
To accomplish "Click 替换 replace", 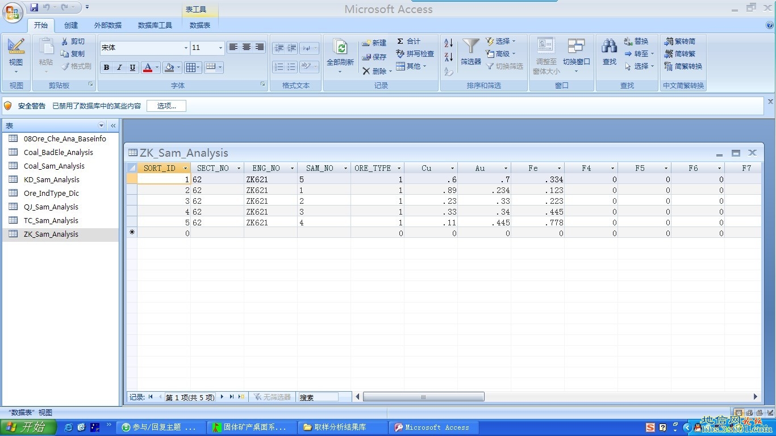I will [636, 41].
